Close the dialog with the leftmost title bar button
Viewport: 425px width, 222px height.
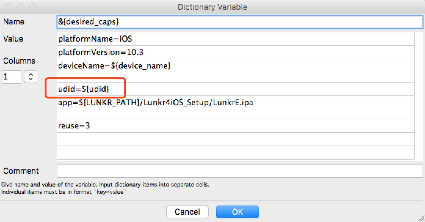9,6
